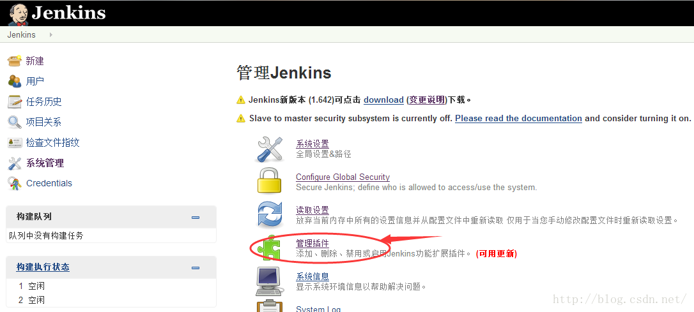
Task: Open the 系统信息 link
Action: [312, 276]
